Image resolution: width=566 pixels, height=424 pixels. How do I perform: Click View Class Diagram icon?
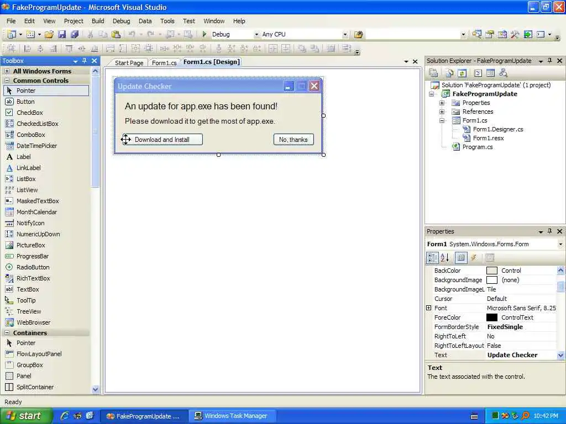[x=503, y=73]
